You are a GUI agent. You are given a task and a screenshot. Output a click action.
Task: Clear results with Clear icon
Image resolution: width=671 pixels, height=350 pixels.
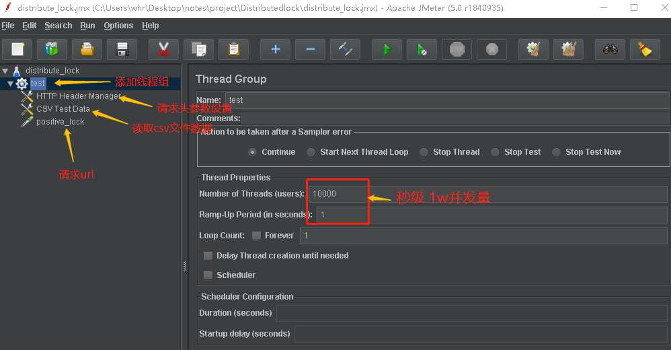[533, 49]
